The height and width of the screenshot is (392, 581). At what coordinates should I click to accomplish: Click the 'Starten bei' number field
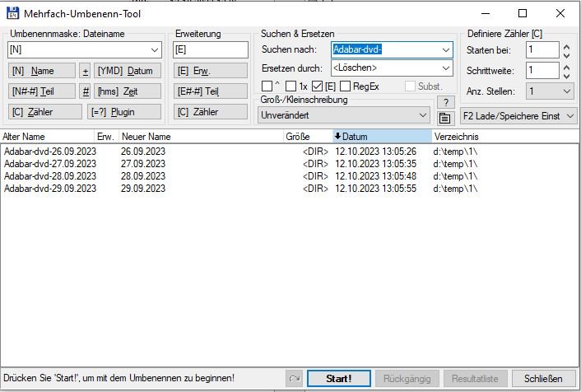pos(542,50)
